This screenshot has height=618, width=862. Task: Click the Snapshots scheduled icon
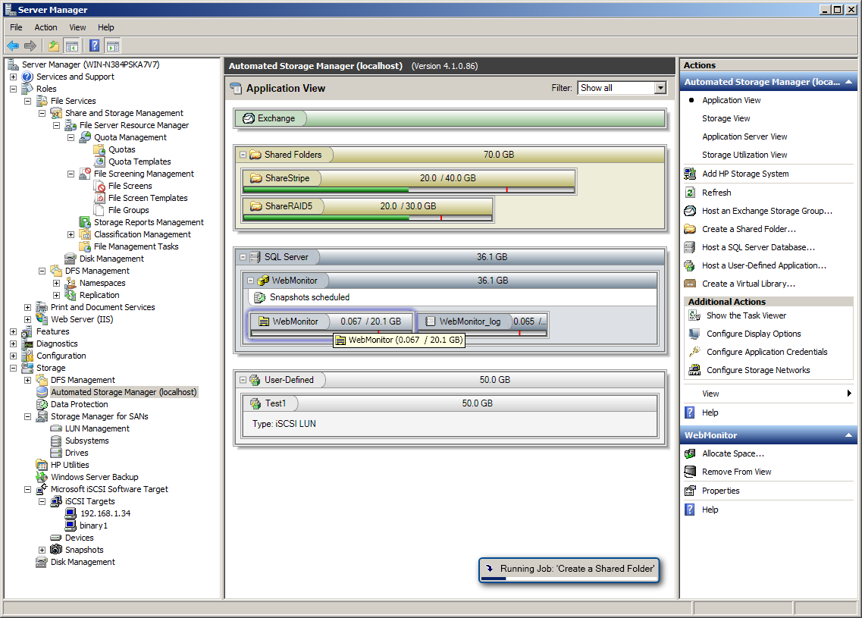click(259, 297)
